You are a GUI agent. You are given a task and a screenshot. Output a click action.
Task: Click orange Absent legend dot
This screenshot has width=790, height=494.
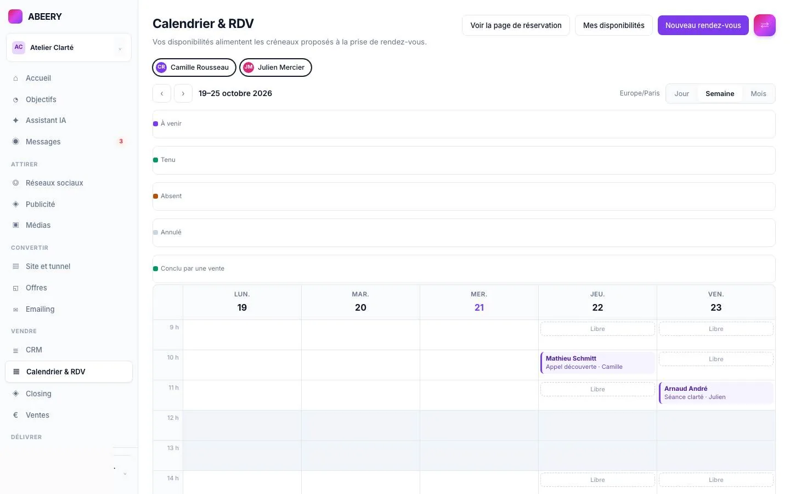tap(155, 197)
